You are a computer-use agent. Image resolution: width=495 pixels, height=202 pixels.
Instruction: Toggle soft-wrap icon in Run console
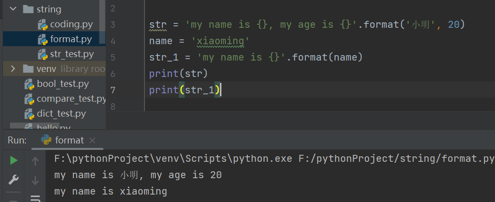coord(35,199)
